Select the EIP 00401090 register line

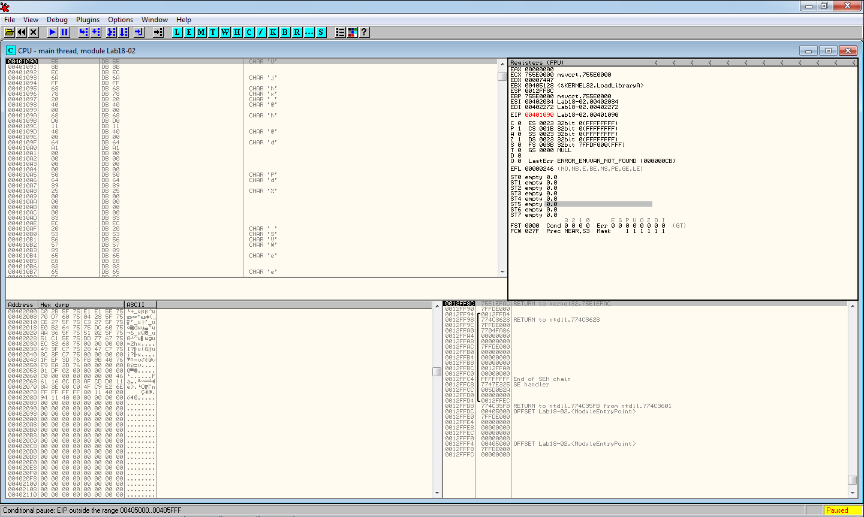pos(564,115)
